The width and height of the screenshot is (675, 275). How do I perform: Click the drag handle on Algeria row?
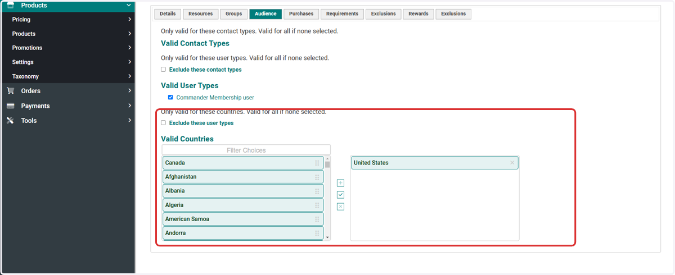click(x=317, y=205)
